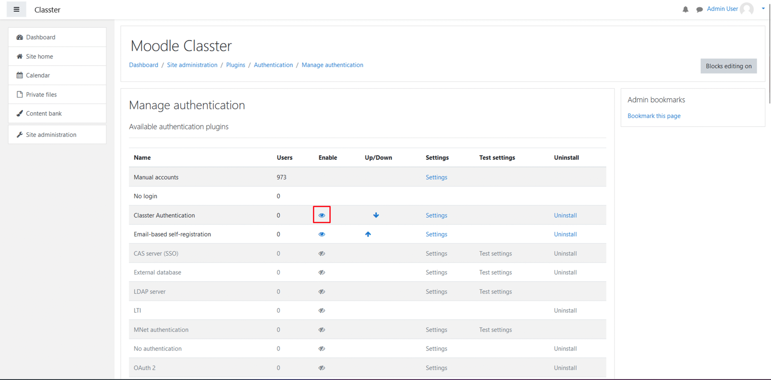Open the messages speech bubble icon
This screenshot has width=771, height=380.
pos(699,10)
